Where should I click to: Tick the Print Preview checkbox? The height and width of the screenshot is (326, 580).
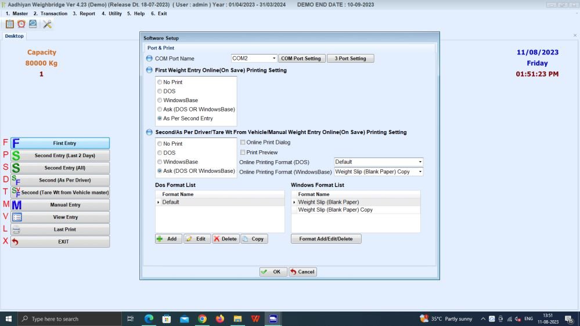[x=243, y=153]
